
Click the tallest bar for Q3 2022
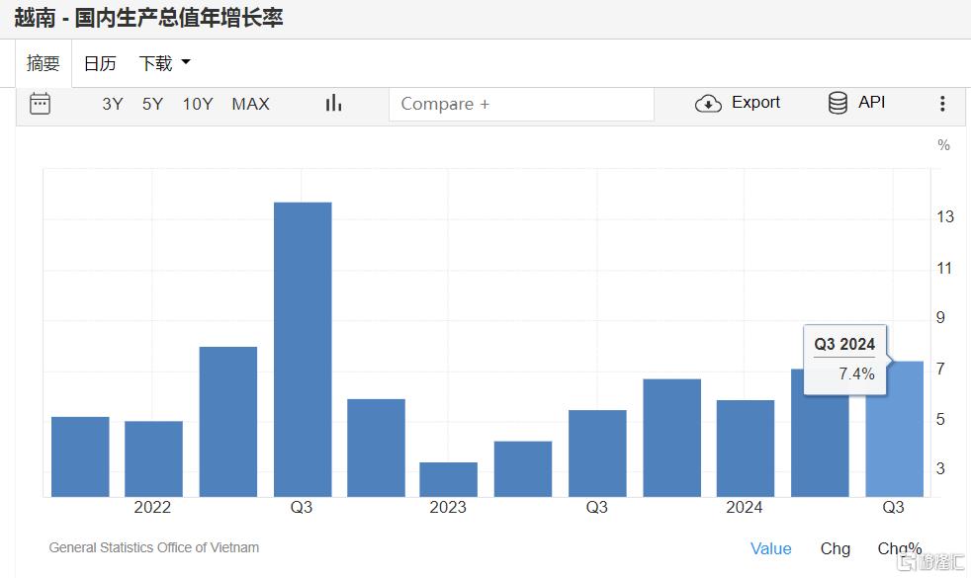303,349
